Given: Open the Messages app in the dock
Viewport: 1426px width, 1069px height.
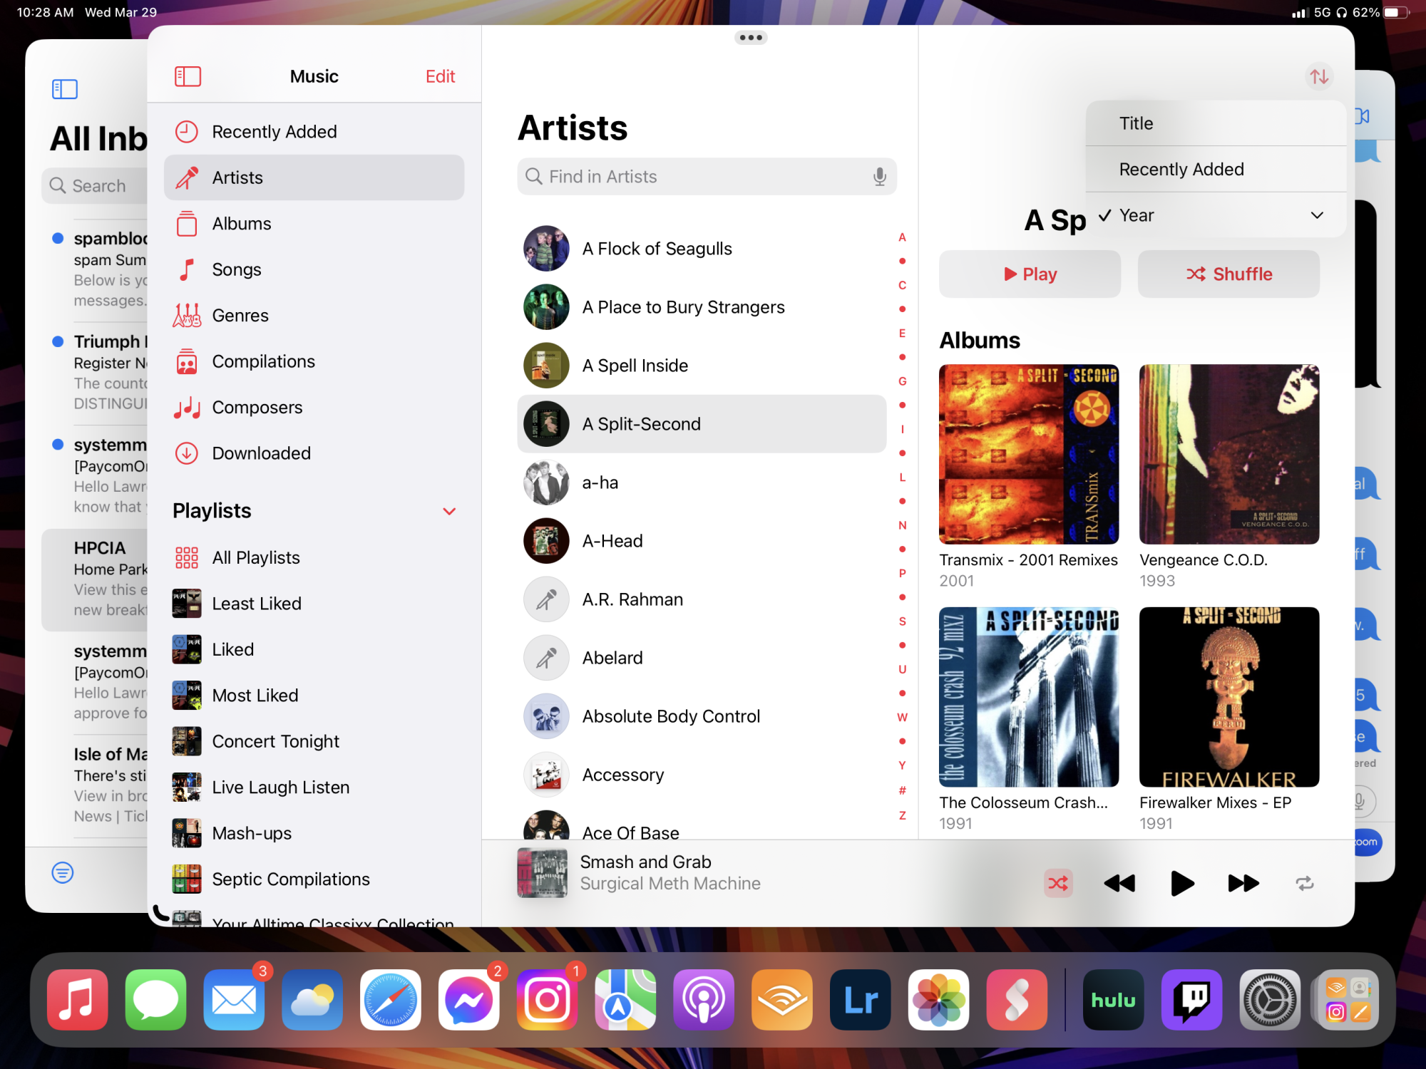Looking at the screenshot, I should [155, 1000].
